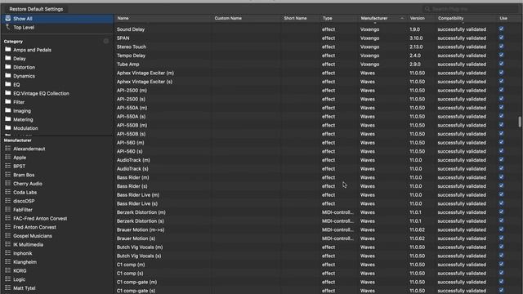Click the BPST manufacturer list icon
The width and height of the screenshot is (523, 294).
8,166
